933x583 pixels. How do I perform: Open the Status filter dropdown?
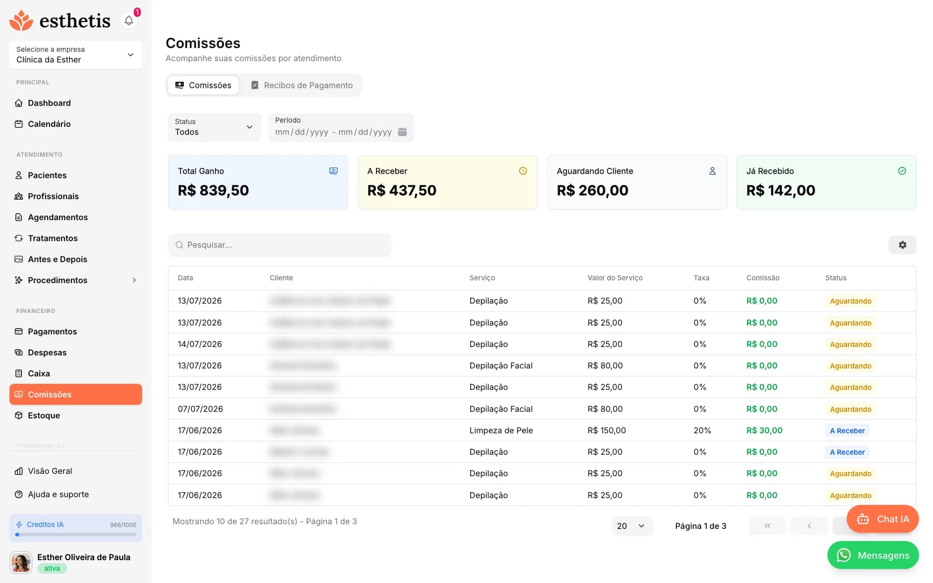click(x=214, y=127)
